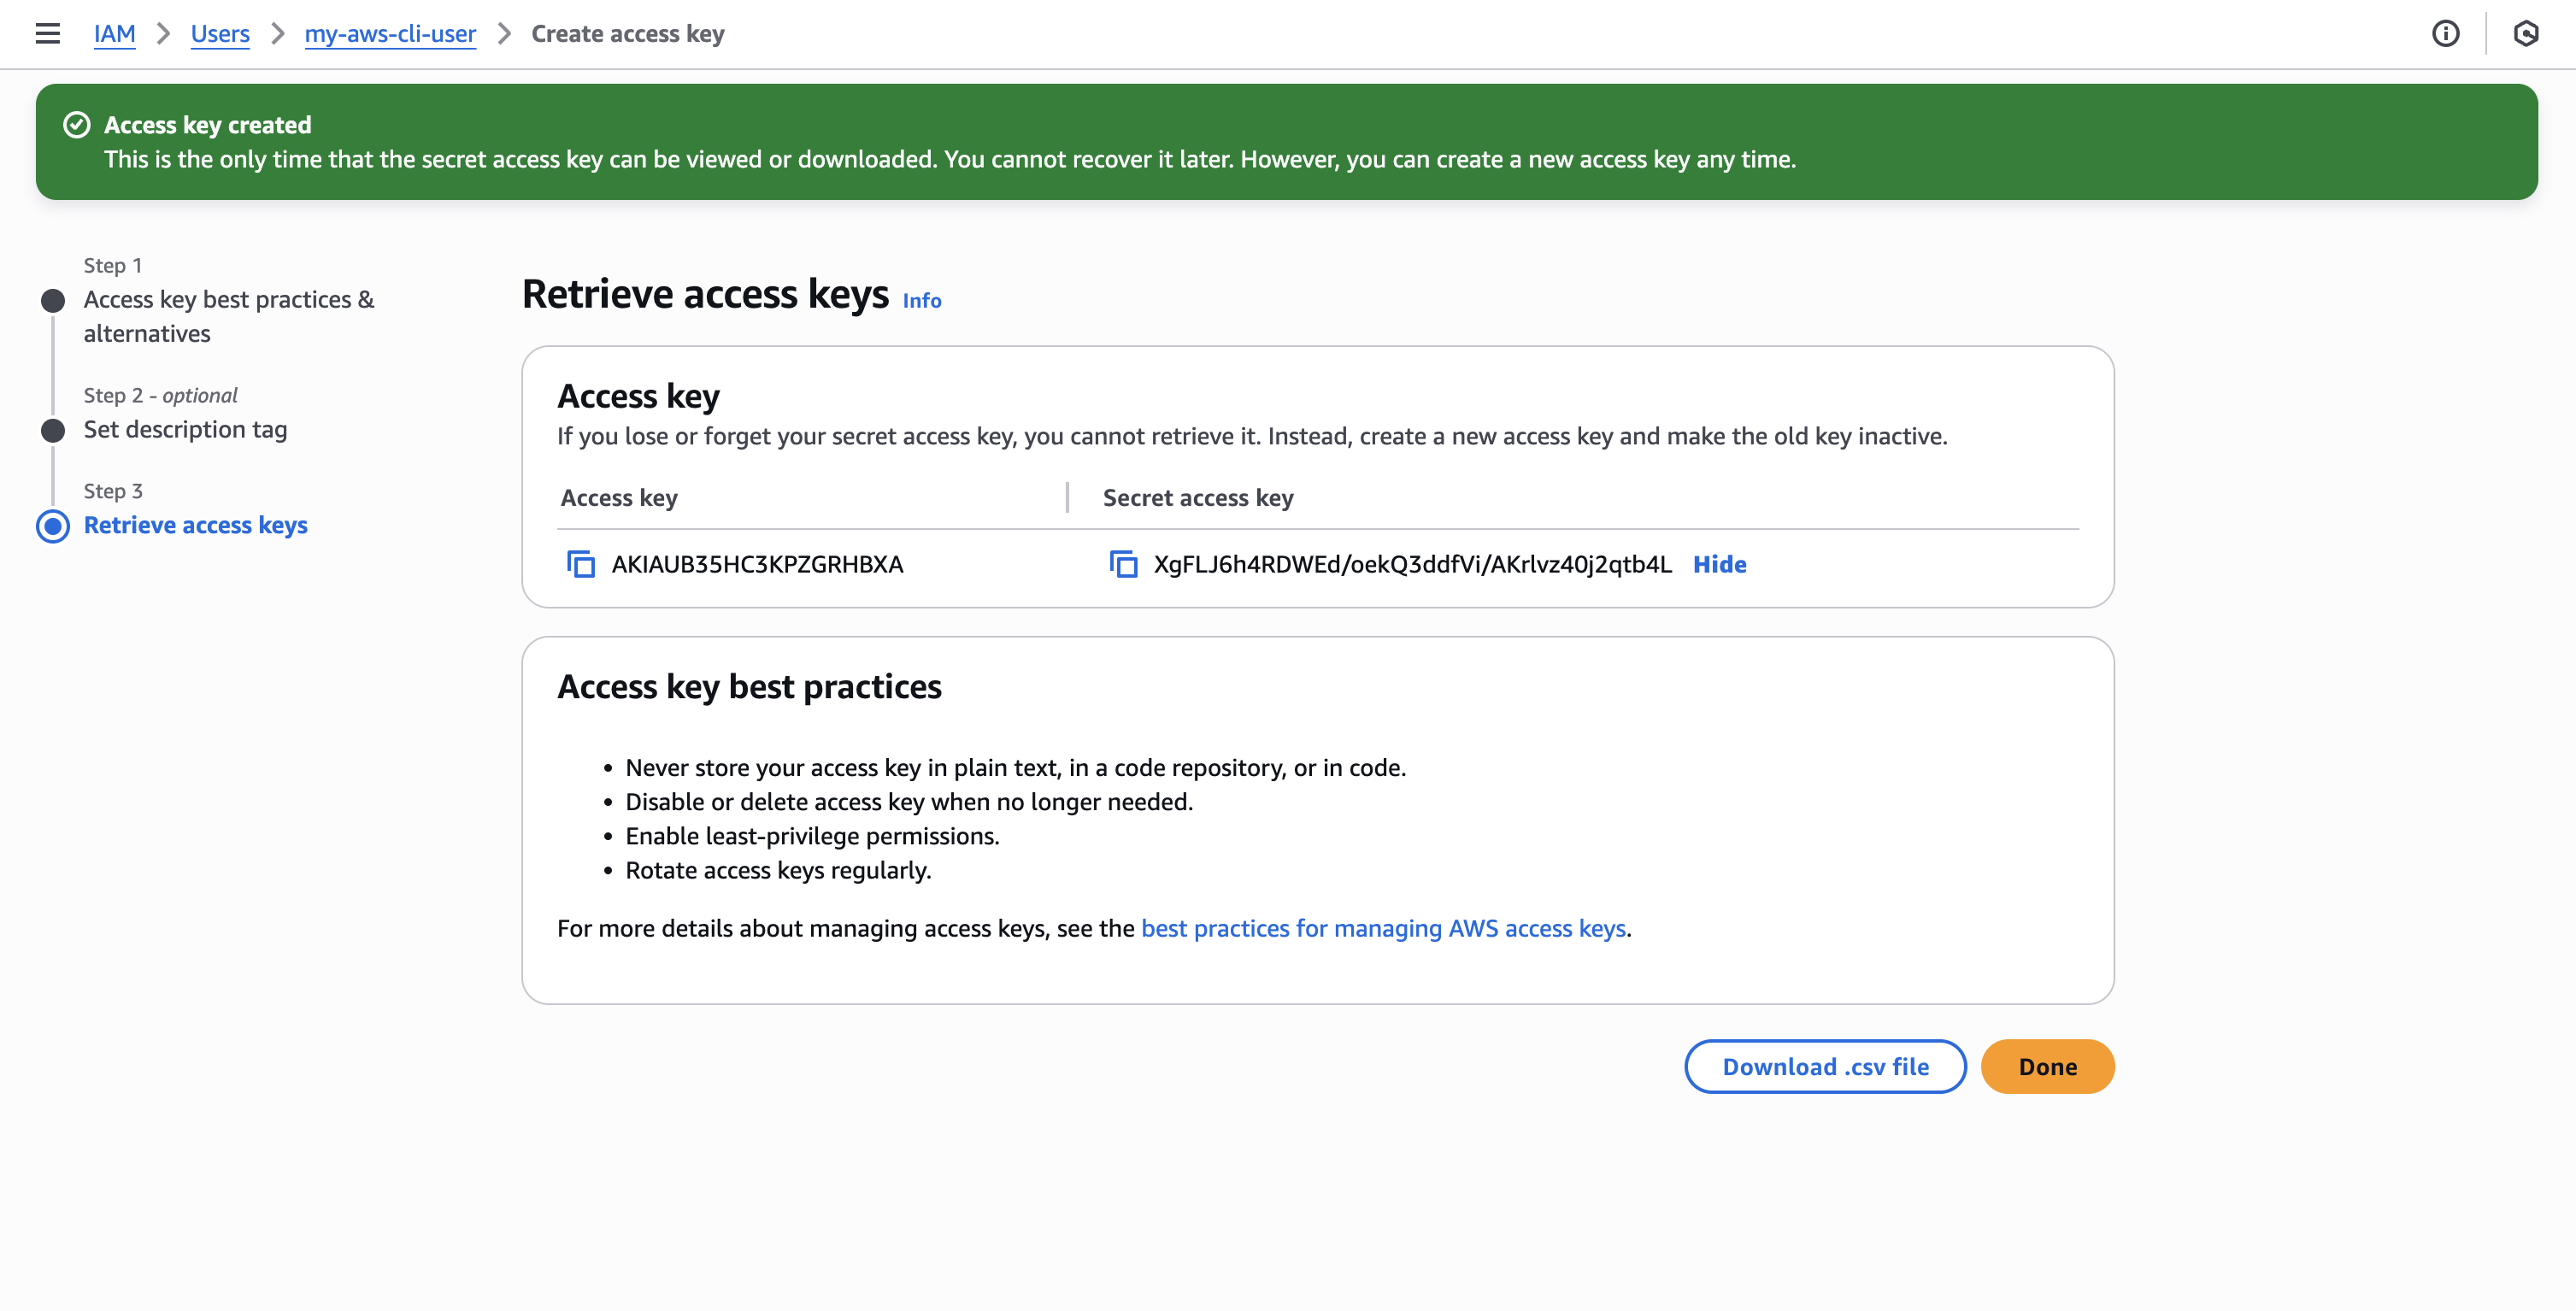
Task: Click the Done button
Action: pos(2047,1066)
